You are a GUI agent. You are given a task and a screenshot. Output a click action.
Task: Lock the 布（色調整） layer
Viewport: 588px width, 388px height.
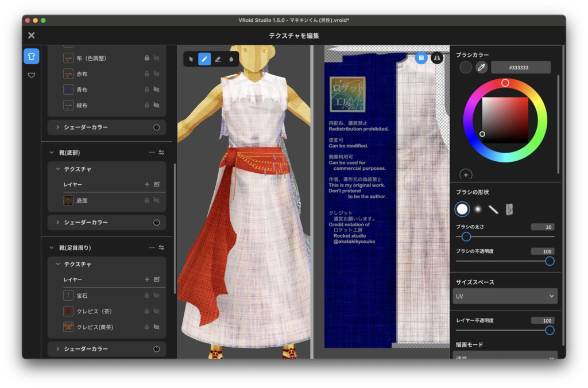(147, 58)
